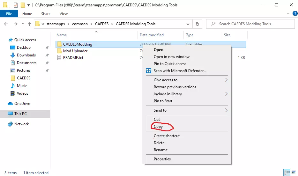Image resolution: width=298 pixels, height=176 pixels.
Task: Click the back navigation arrow
Action: click(x=6, y=24)
